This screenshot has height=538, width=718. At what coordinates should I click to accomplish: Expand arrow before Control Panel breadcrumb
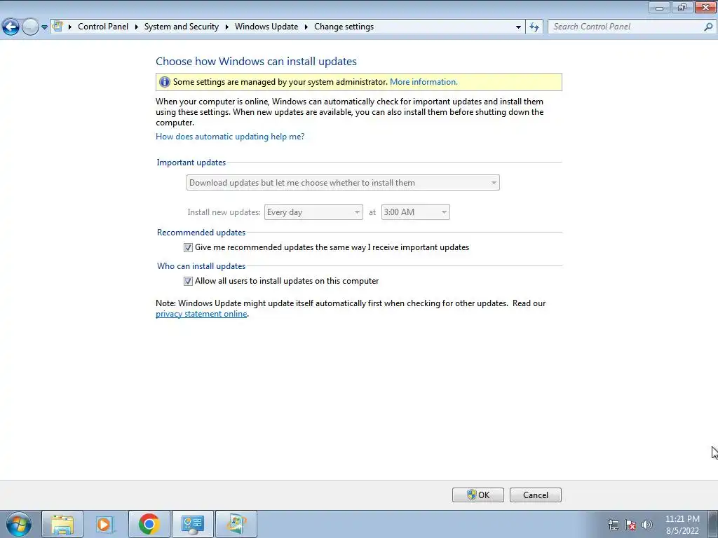click(70, 27)
